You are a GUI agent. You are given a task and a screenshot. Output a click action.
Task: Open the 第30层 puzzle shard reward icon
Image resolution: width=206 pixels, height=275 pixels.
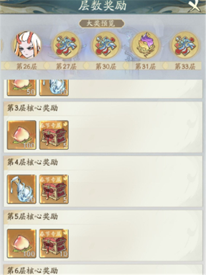106,45
